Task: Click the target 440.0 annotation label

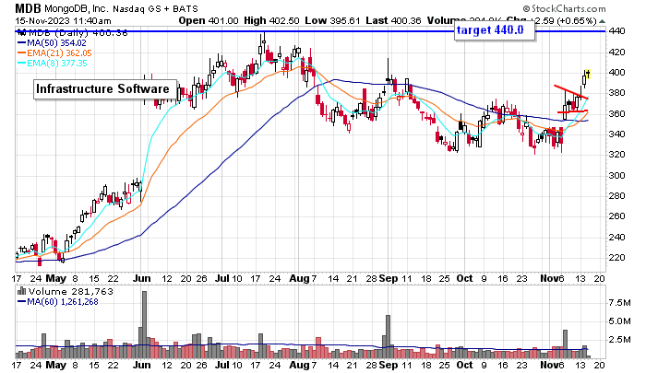Action: [x=495, y=30]
